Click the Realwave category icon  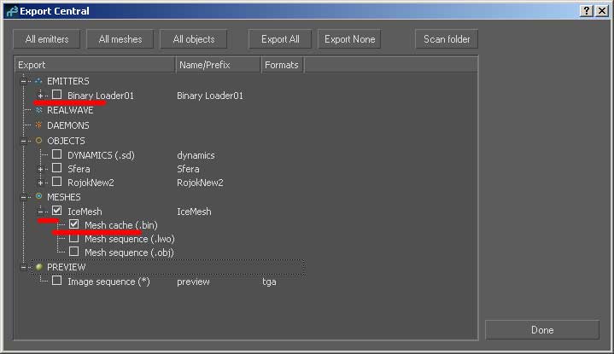pyautogui.click(x=38, y=110)
